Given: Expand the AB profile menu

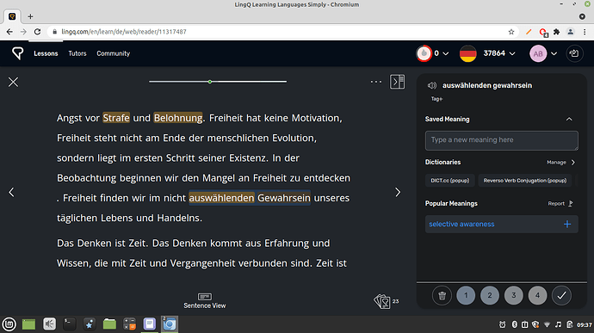Looking at the screenshot, I should (x=543, y=54).
